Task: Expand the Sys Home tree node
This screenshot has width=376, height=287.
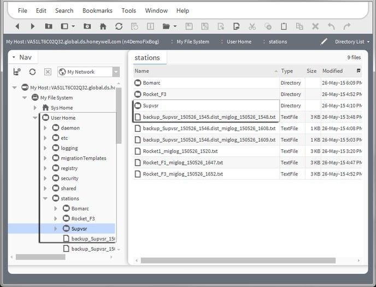Action: point(36,108)
